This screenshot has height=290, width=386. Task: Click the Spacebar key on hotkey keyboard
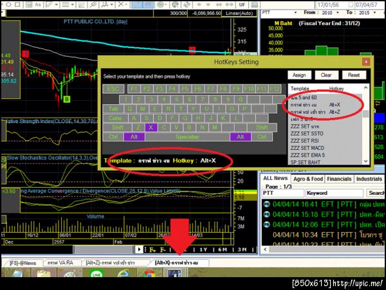tap(187, 137)
